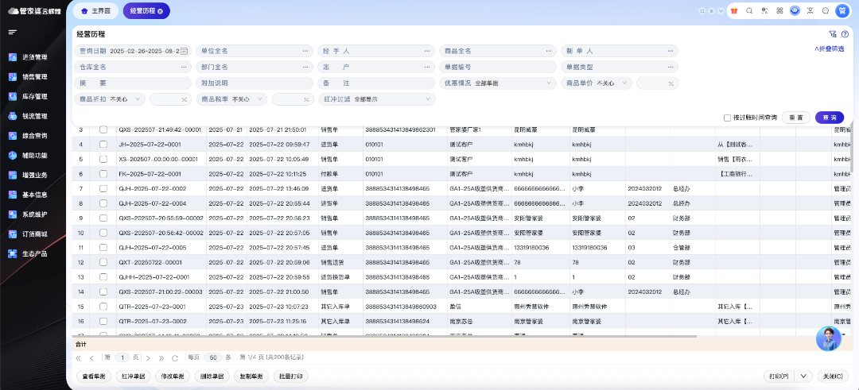This screenshot has height=390, width=859.
Task: Open 销售管理 in the left menu
Action: tap(34, 77)
